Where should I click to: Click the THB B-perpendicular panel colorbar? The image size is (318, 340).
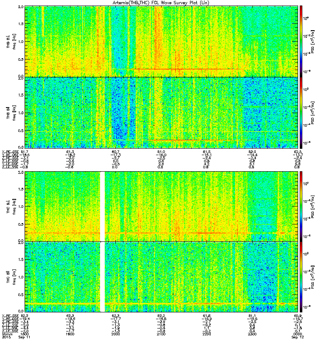[301, 41]
